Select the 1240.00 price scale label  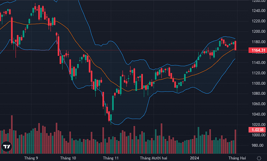tap(257, 11)
